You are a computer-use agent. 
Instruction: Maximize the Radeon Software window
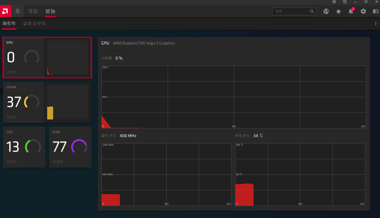(366, 2)
